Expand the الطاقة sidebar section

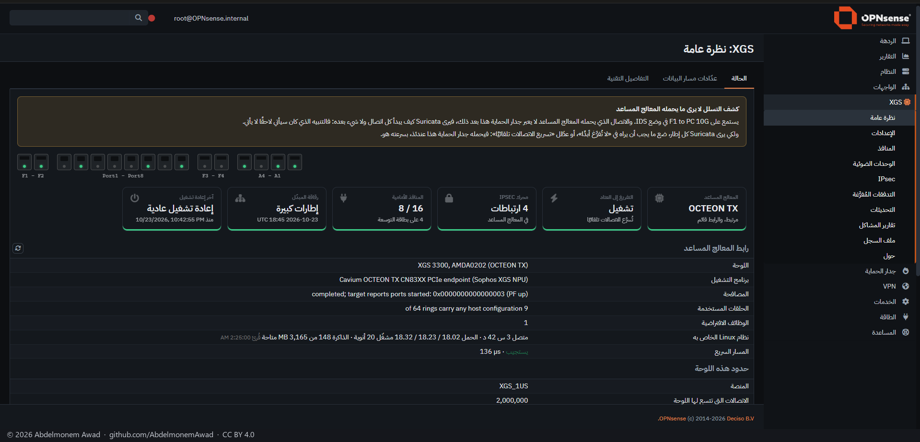[x=839, y=317]
